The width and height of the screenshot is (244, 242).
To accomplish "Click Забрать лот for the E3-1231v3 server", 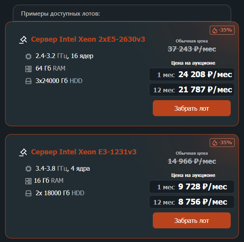I will tap(192, 220).
